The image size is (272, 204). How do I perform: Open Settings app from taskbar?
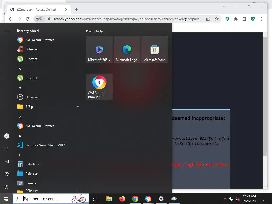click(161, 199)
